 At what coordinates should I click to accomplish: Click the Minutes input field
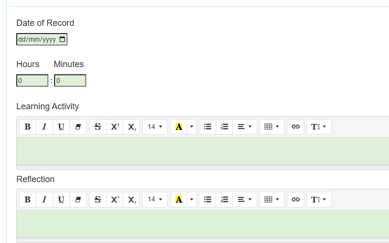(70, 81)
